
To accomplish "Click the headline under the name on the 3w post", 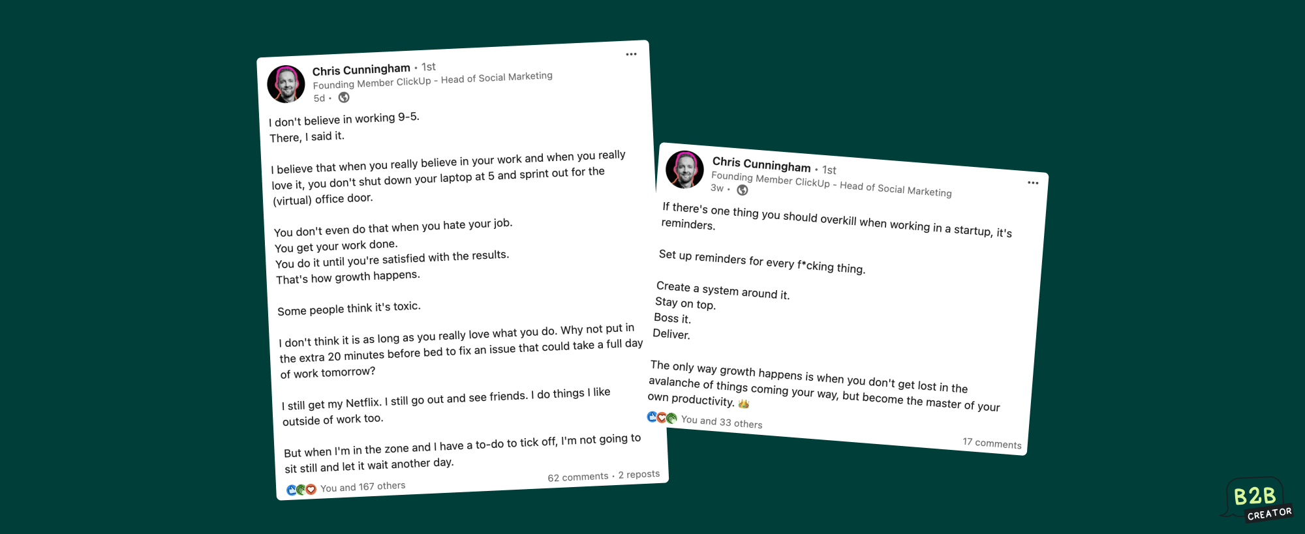I will pyautogui.click(x=831, y=184).
